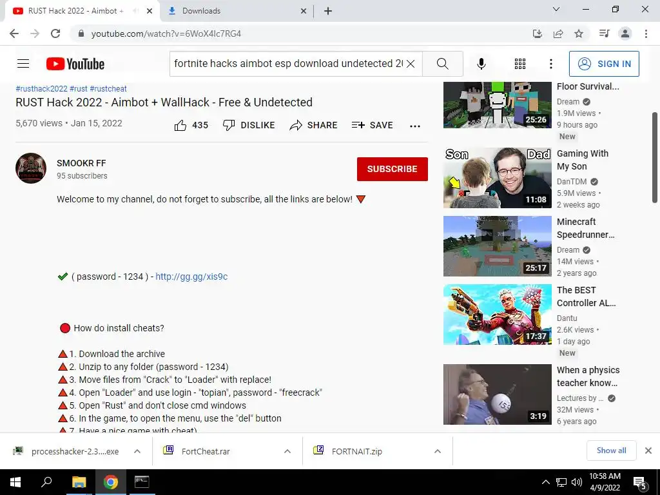This screenshot has height=495, width=660.
Task: Share this page from the address bar icon
Action: coord(558,34)
